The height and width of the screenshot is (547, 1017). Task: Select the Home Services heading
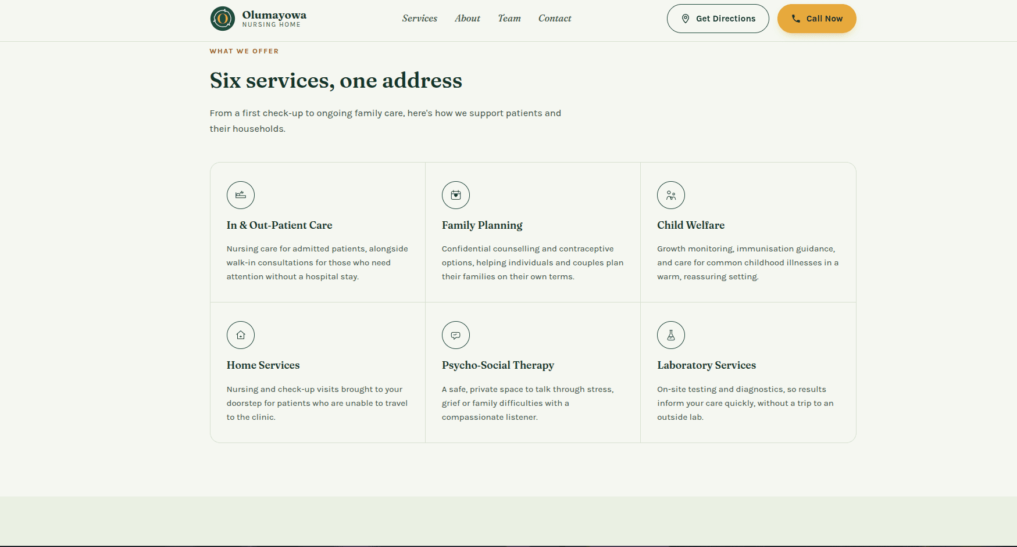click(263, 365)
